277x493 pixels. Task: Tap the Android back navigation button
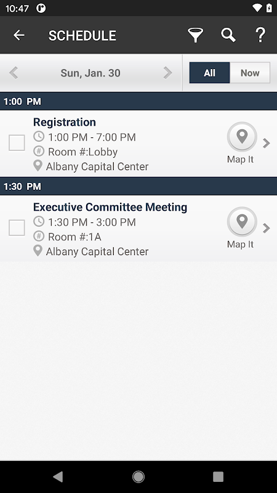[x=58, y=476]
